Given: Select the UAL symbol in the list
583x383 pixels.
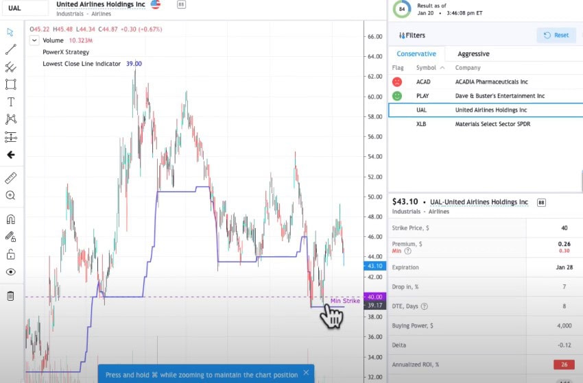Looking at the screenshot, I should tap(421, 110).
